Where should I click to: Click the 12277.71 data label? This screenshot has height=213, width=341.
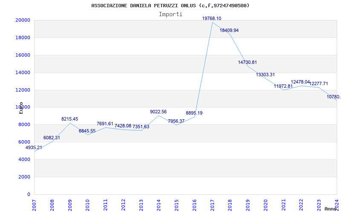pyautogui.click(x=318, y=83)
